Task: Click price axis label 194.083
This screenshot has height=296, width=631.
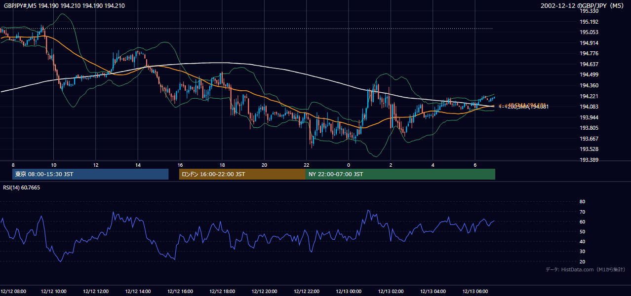Action: (589, 107)
